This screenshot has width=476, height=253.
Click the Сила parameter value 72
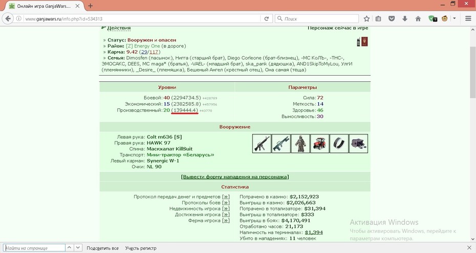coord(320,98)
